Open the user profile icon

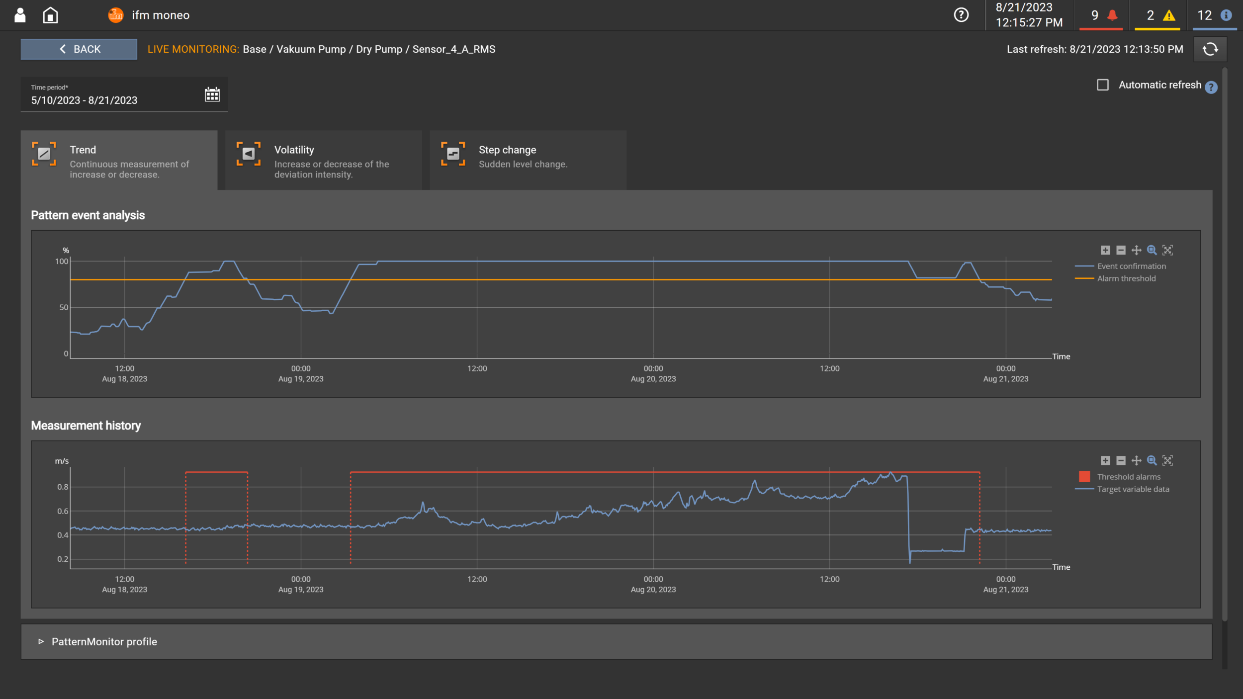click(x=19, y=15)
